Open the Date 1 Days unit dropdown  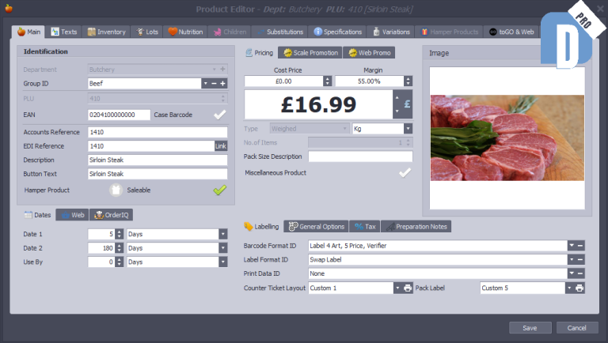pyautogui.click(x=222, y=235)
